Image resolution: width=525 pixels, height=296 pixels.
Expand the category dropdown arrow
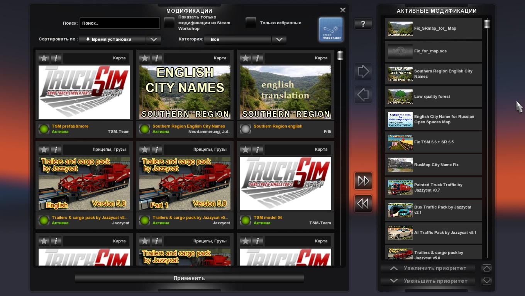pyautogui.click(x=279, y=39)
